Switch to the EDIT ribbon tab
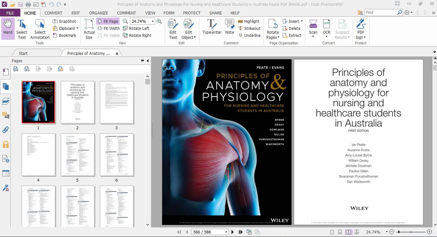The image size is (437, 237). [x=75, y=13]
